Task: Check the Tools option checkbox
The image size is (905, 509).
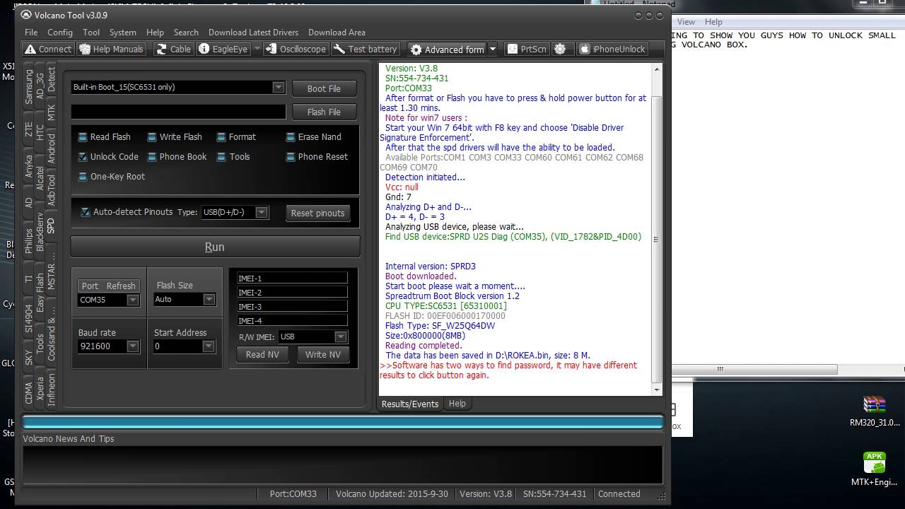Action: click(221, 157)
